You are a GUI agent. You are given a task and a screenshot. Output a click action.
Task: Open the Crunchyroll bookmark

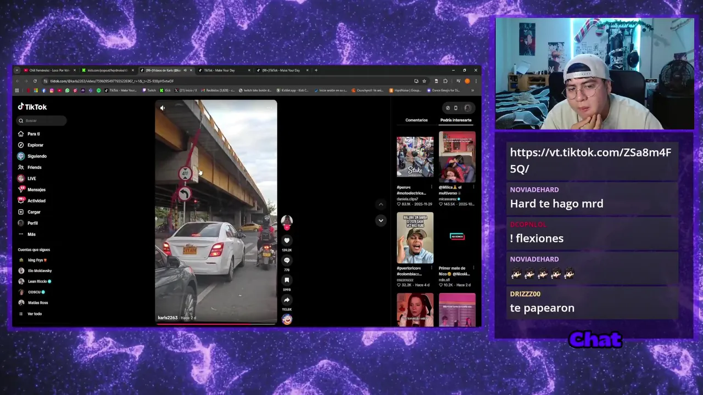(368, 91)
